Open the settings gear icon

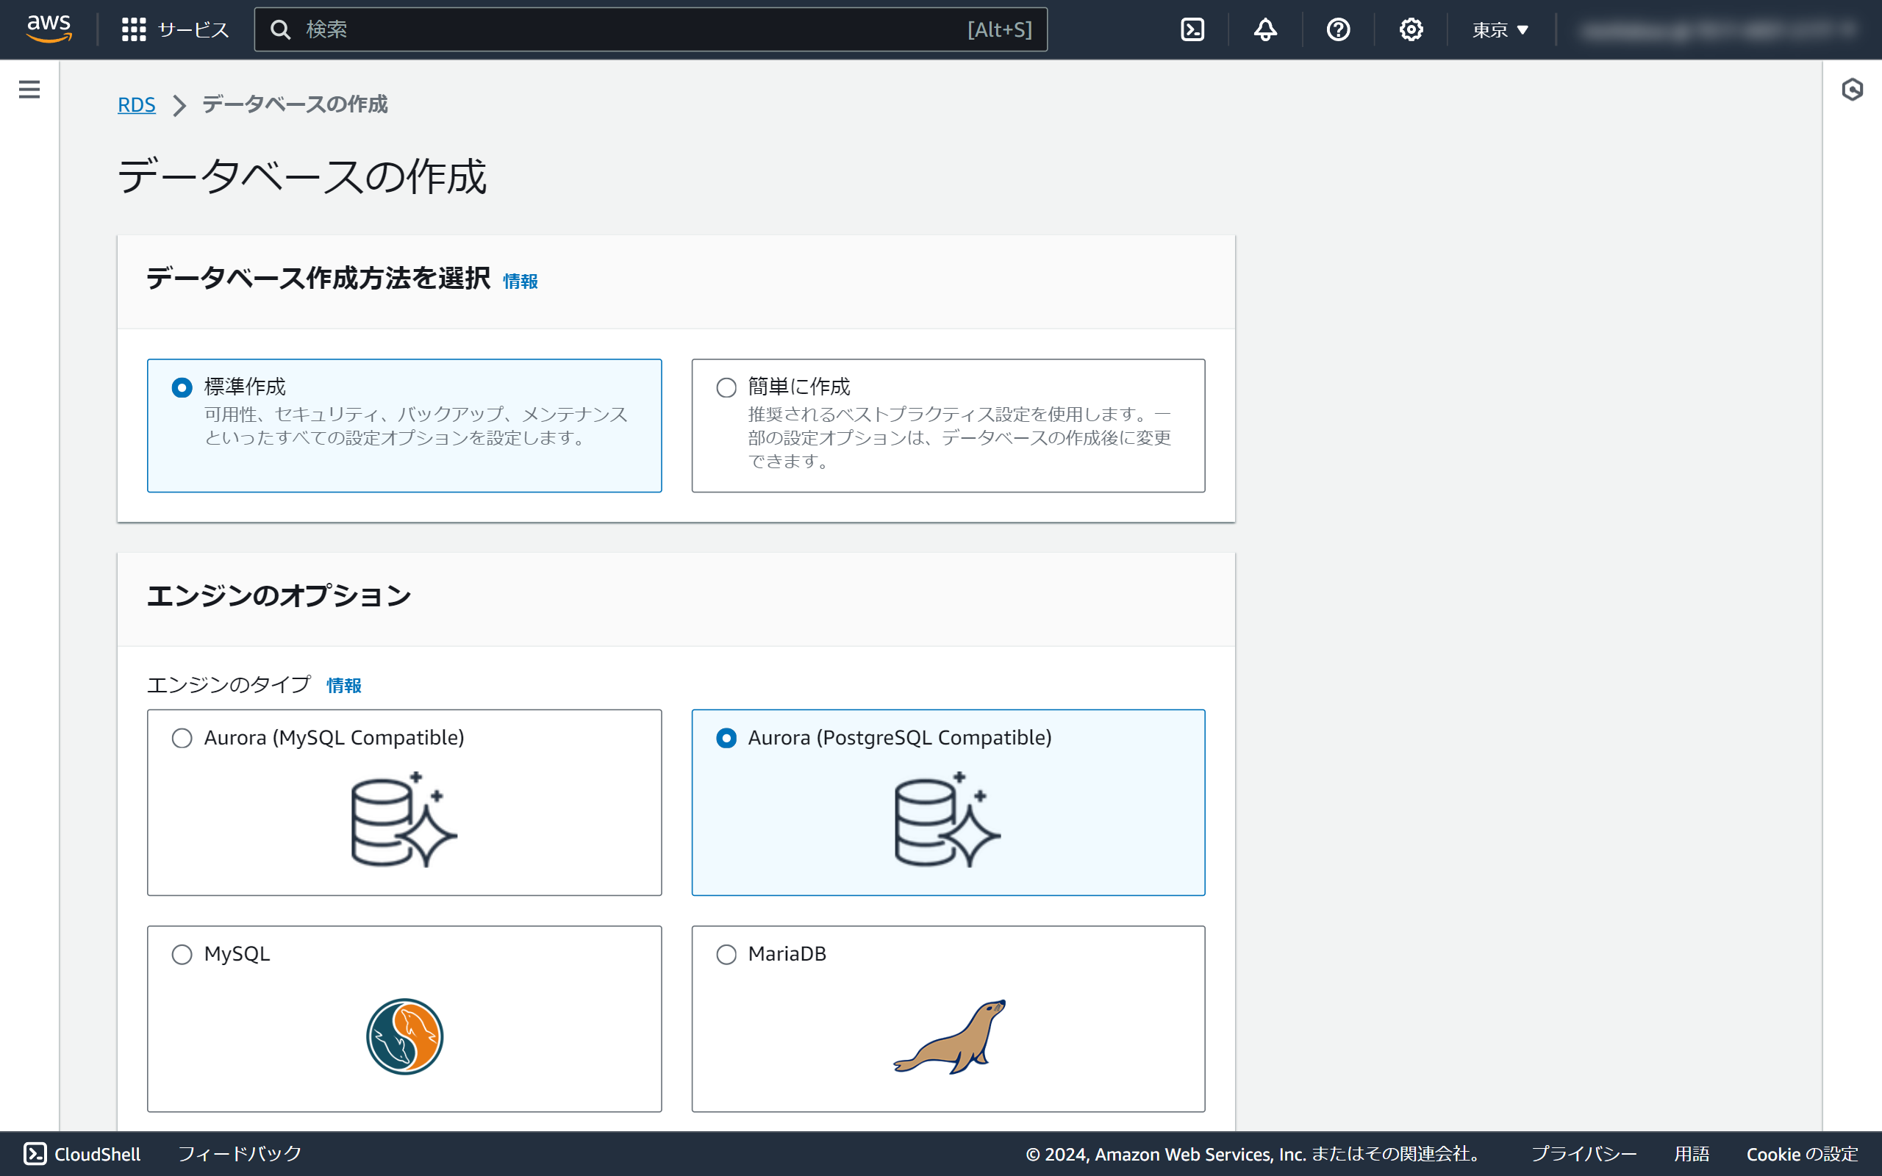click(1411, 29)
